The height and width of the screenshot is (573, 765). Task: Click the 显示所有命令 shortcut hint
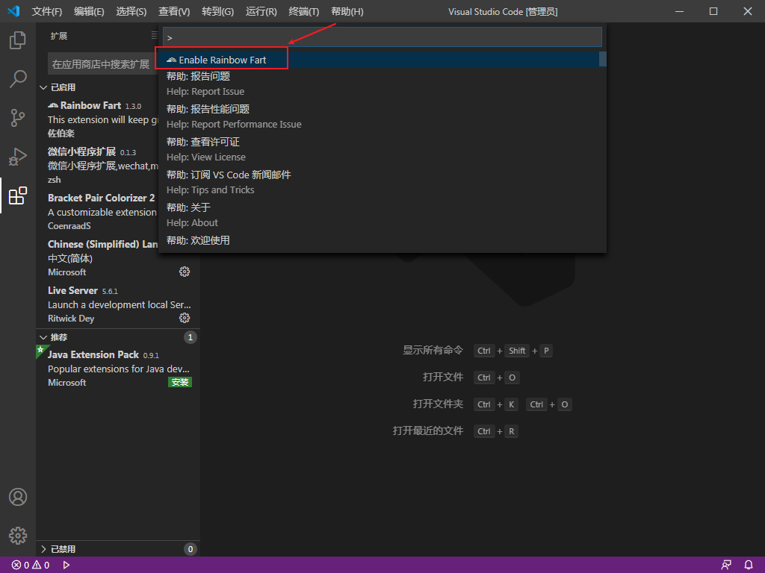(477, 351)
